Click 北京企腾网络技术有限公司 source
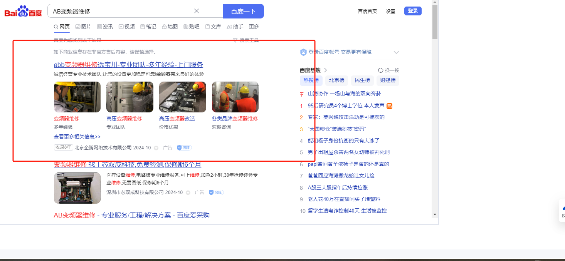 tap(103, 147)
